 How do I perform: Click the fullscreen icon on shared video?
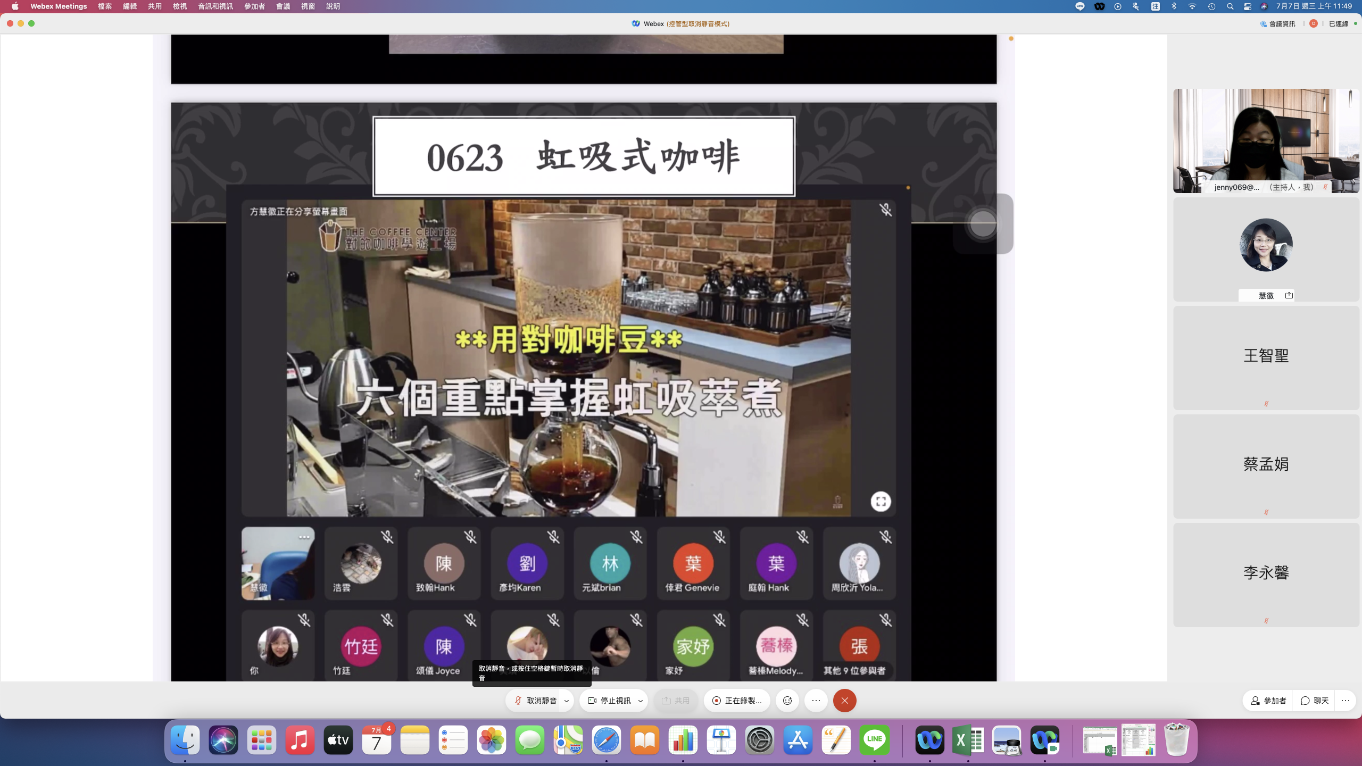tap(881, 501)
